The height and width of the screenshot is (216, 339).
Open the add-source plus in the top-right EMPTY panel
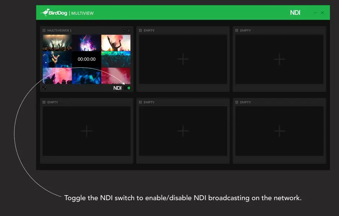coord(279,59)
